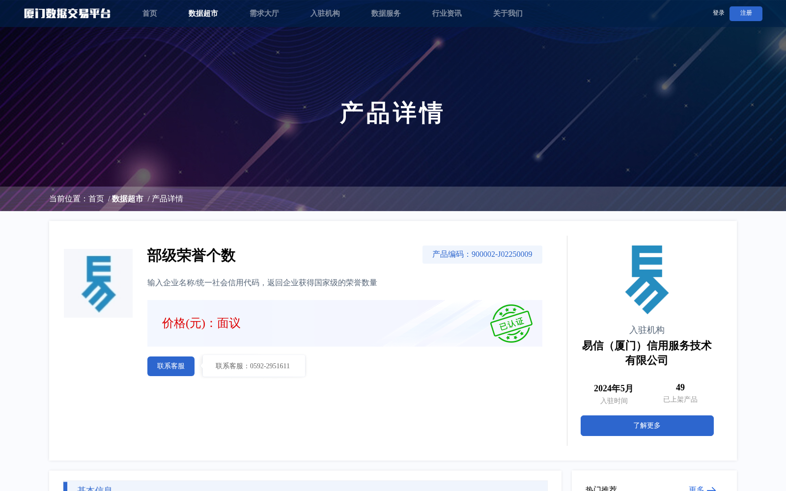Viewport: 786px width, 491px height.
Task: Click the 更多 link in 热门推荐
Action: (x=697, y=489)
